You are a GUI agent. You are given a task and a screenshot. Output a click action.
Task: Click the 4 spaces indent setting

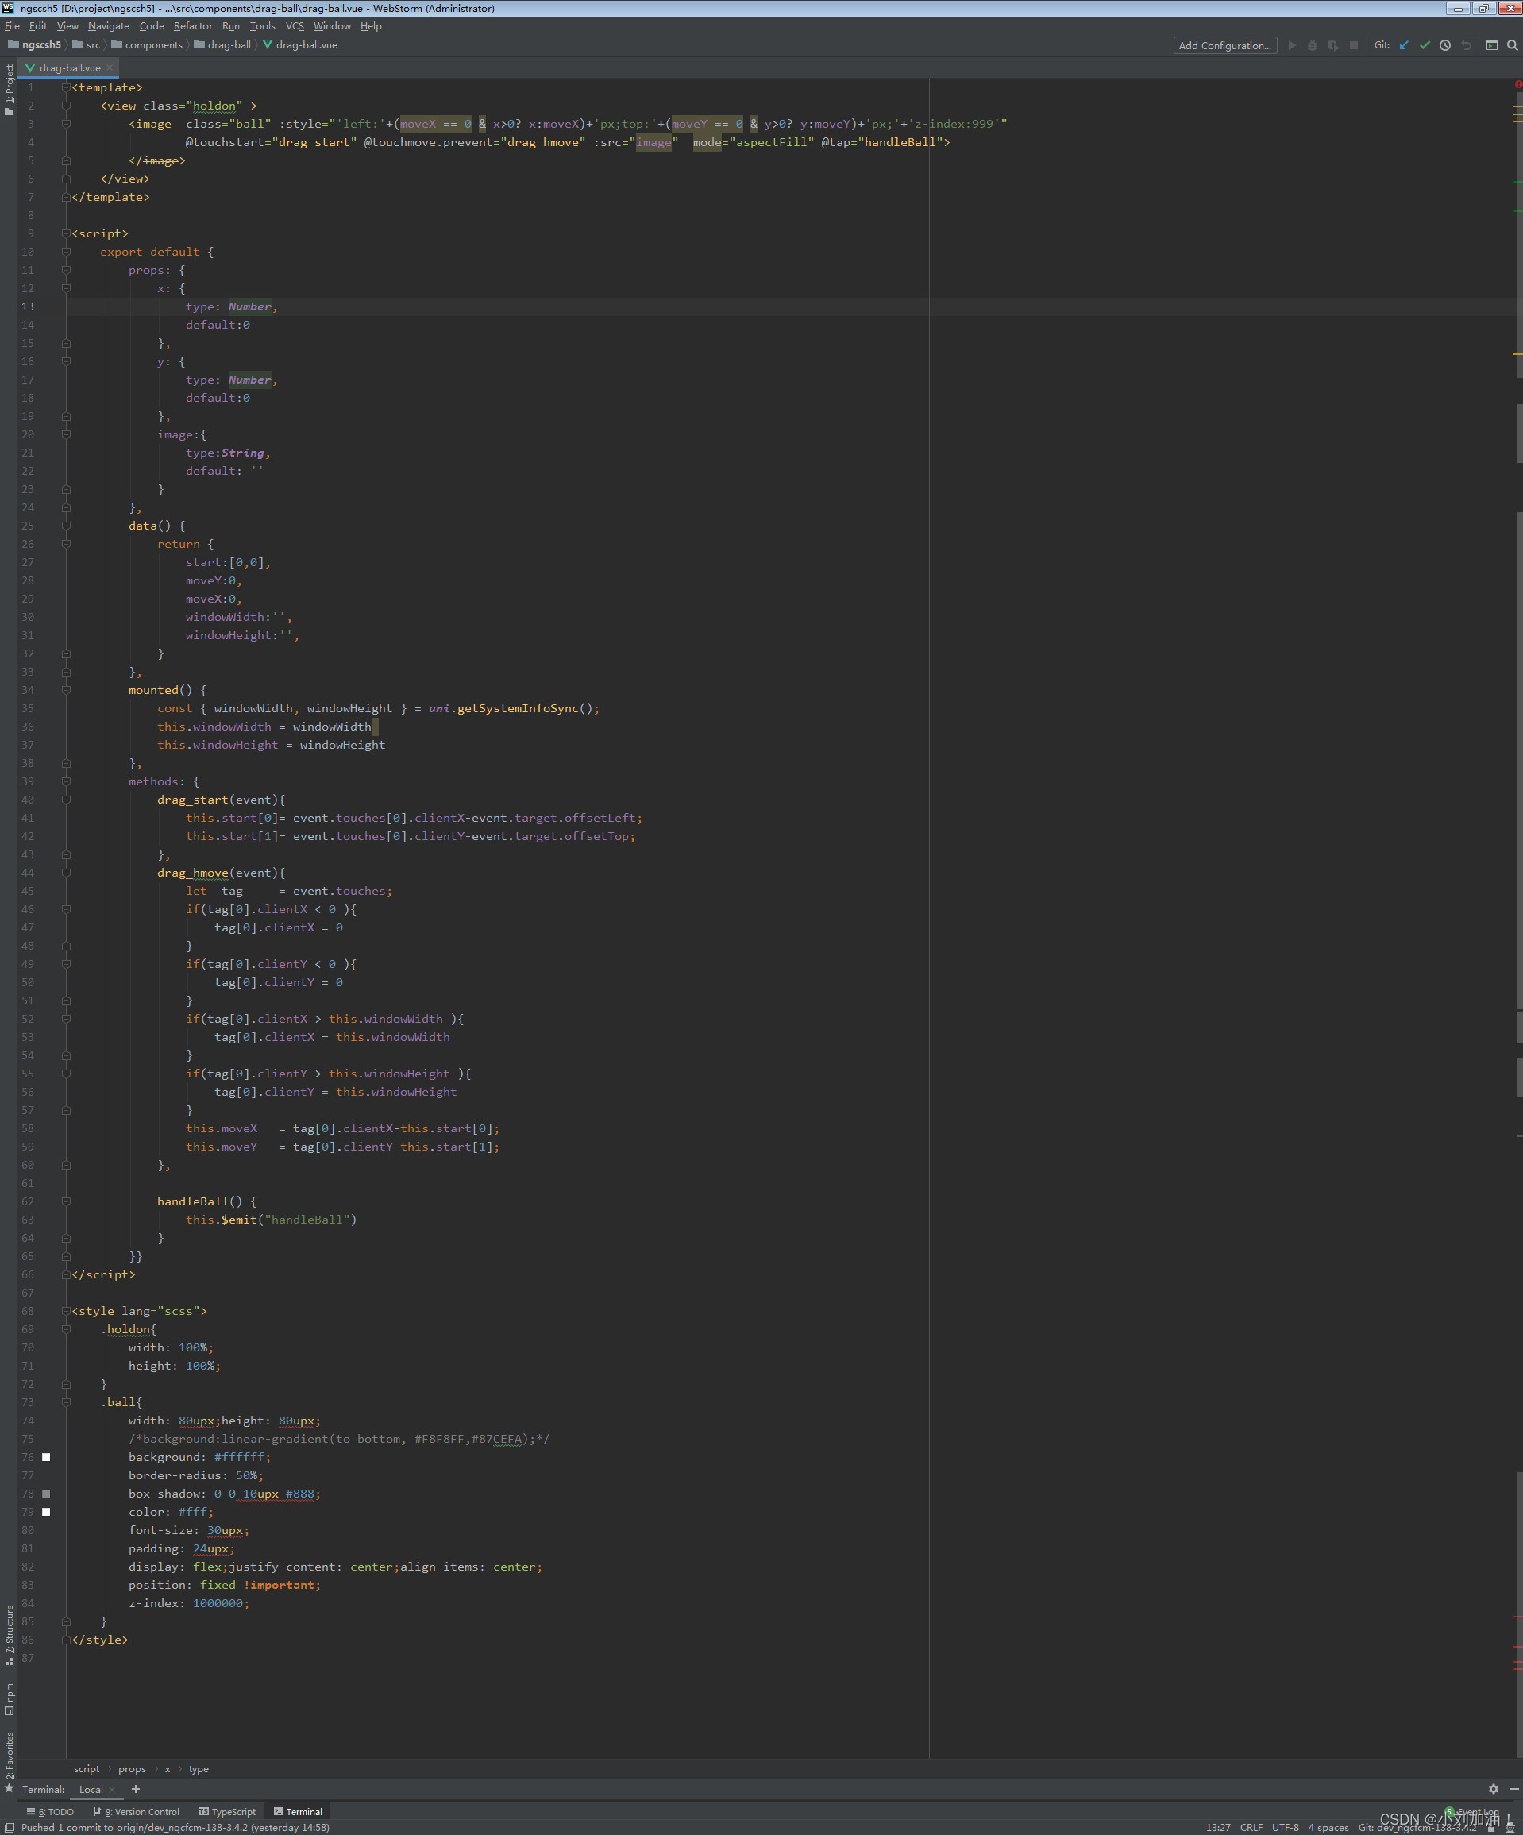click(x=1328, y=1827)
